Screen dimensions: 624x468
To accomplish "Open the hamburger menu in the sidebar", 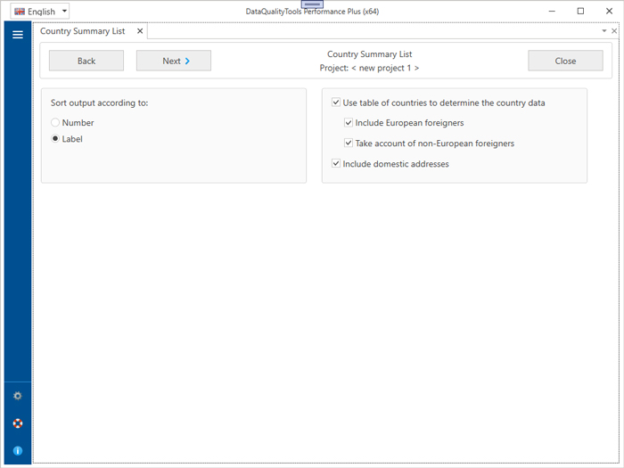I will coord(17,35).
